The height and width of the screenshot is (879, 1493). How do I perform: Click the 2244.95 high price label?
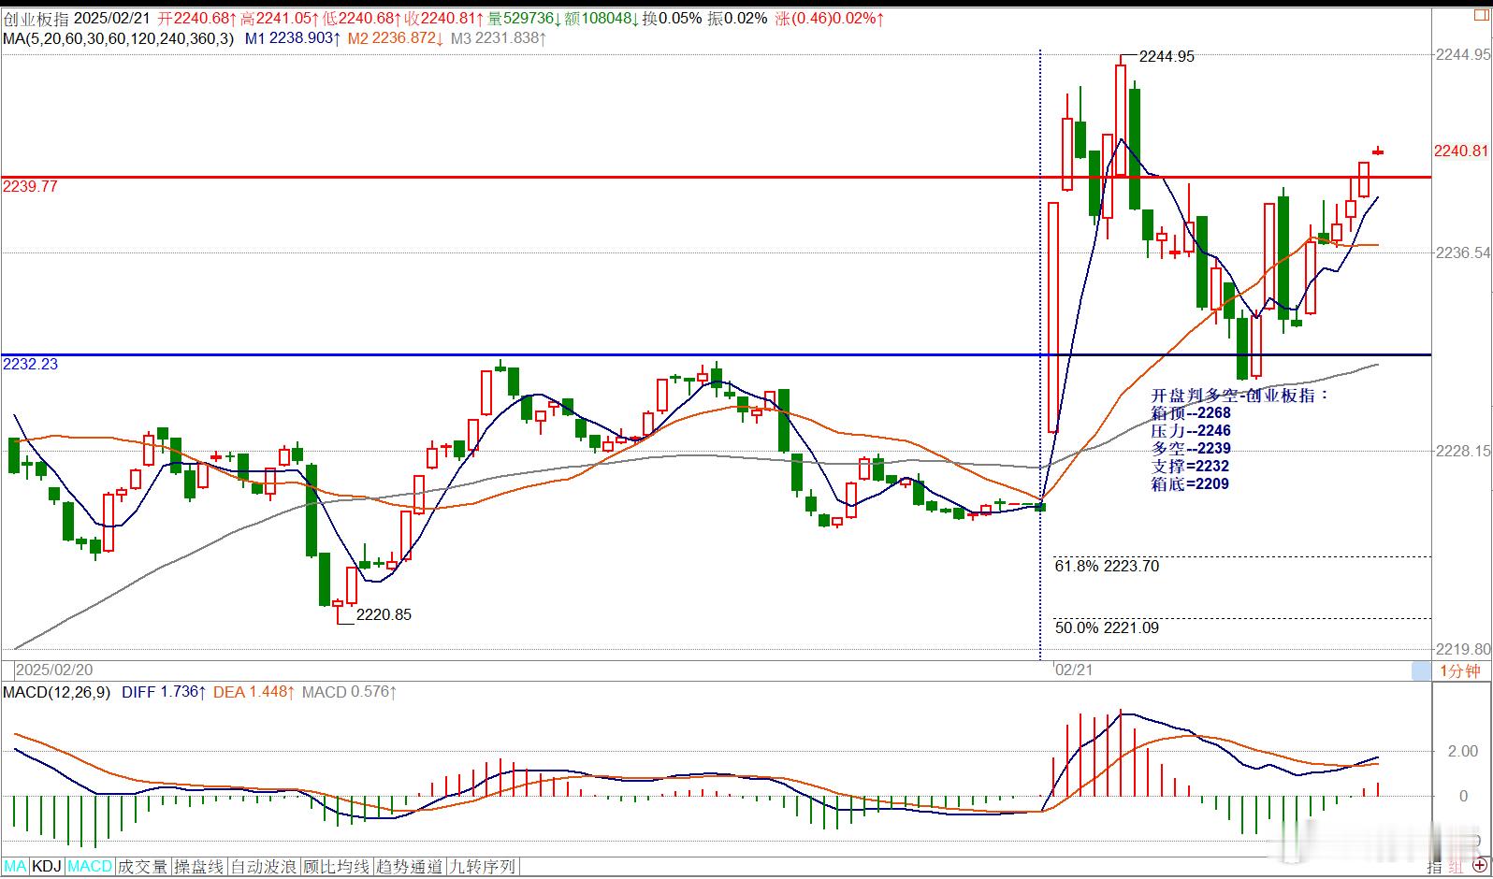tap(1167, 56)
